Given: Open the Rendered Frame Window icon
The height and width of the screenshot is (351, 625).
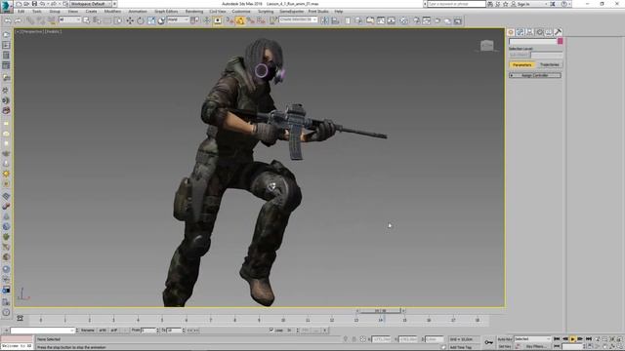Looking at the screenshot, I should 427,20.
